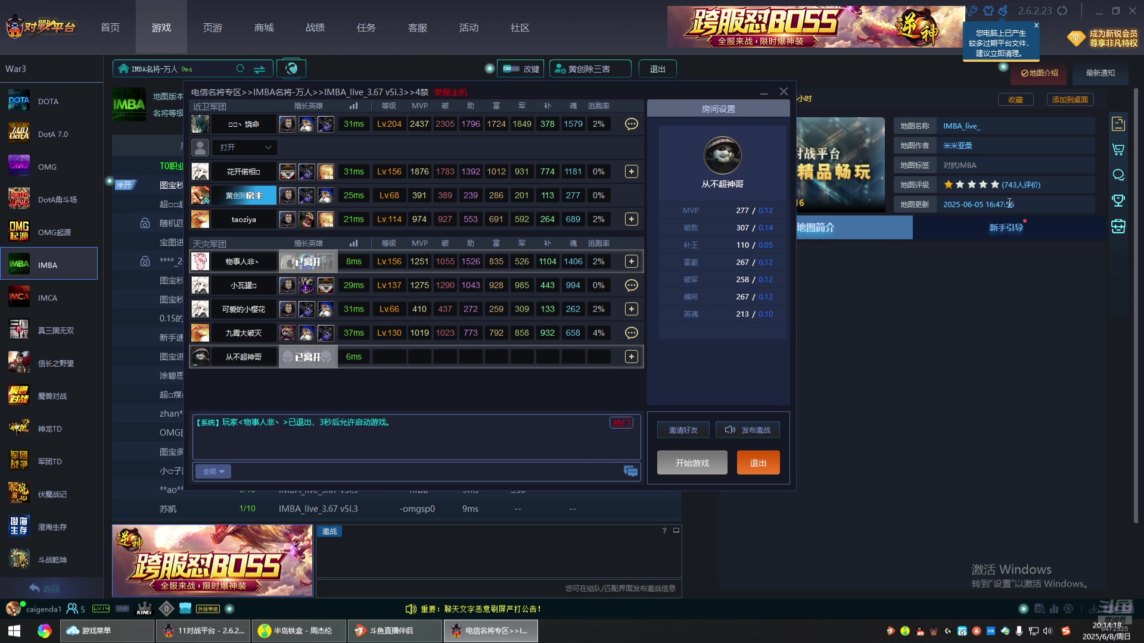Add player 花开偌相 as friend

click(631, 171)
